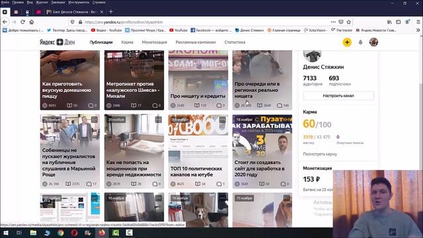This screenshot has width=423, height=238.
Task: Open the Справка menu
Action: pyautogui.click(x=99, y=3)
